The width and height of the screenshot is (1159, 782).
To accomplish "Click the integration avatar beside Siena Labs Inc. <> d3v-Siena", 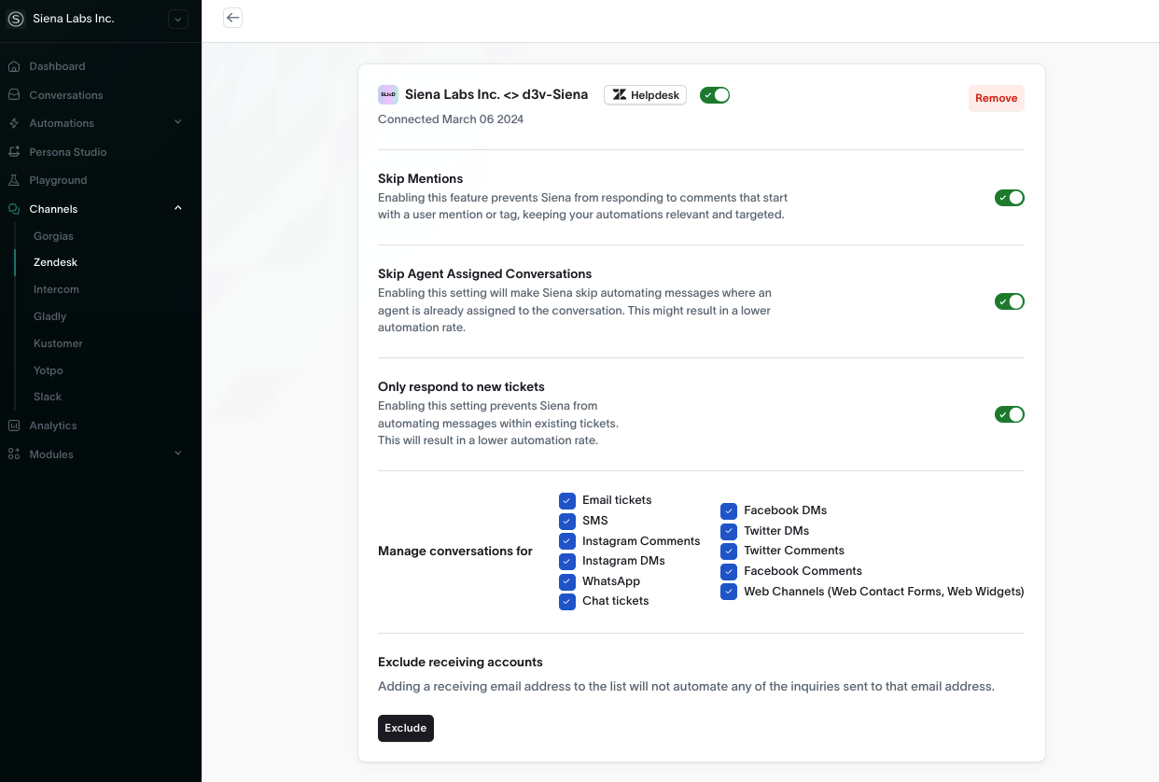I will pyautogui.click(x=388, y=94).
